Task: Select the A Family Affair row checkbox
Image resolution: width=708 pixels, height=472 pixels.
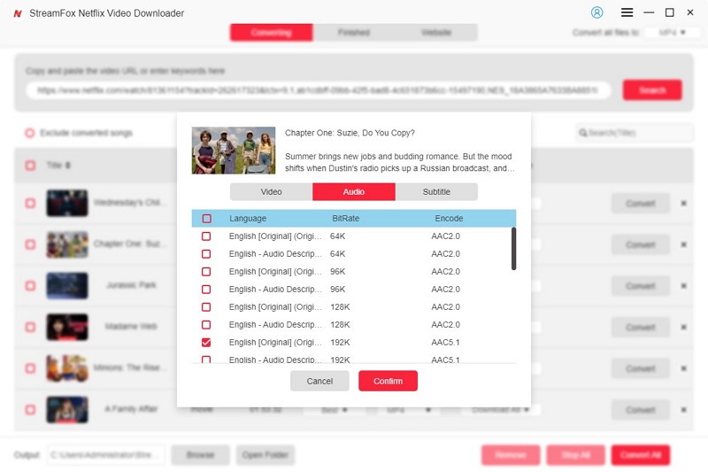Action: 30,410
